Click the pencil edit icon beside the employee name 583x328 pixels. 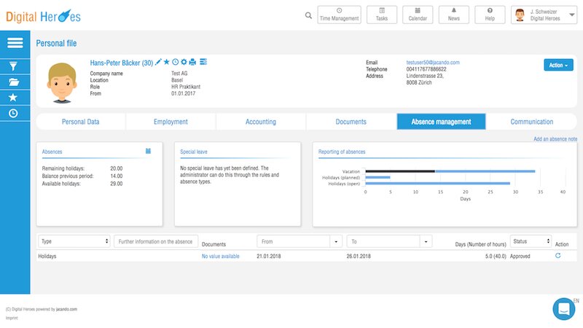coord(159,63)
